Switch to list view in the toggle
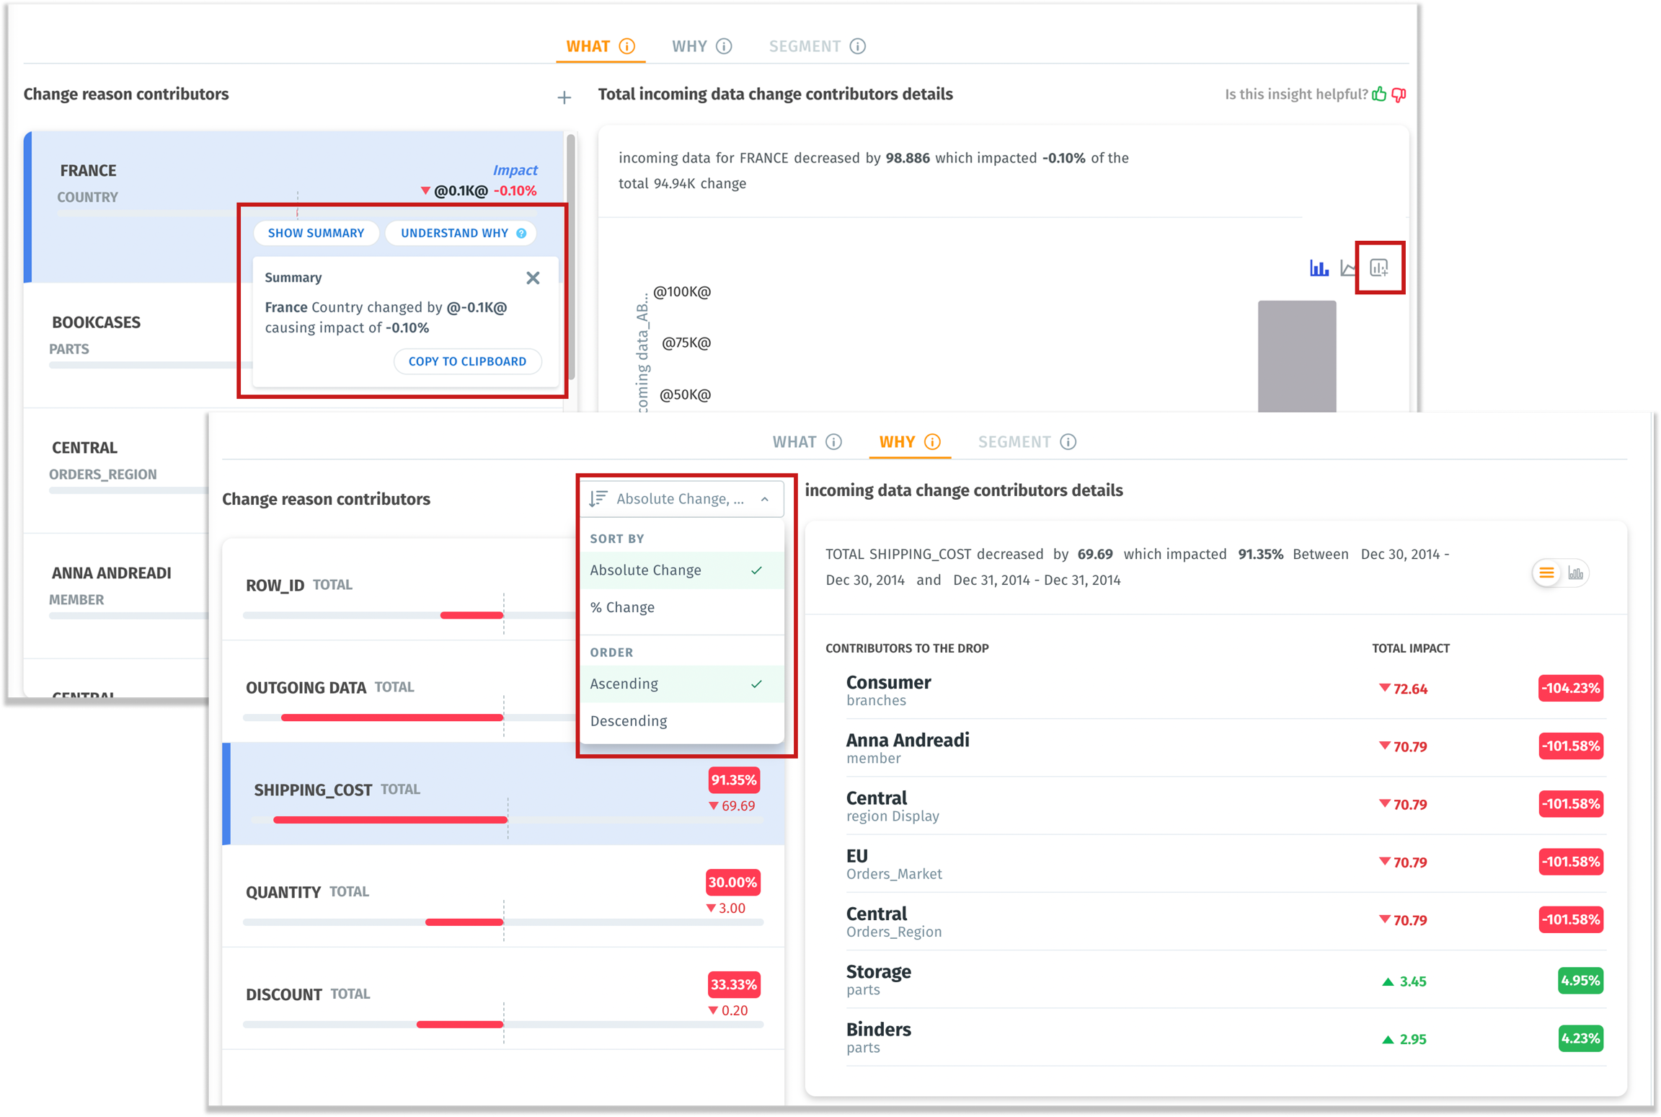Screen dimensions: 1661x1117 point(1546,573)
